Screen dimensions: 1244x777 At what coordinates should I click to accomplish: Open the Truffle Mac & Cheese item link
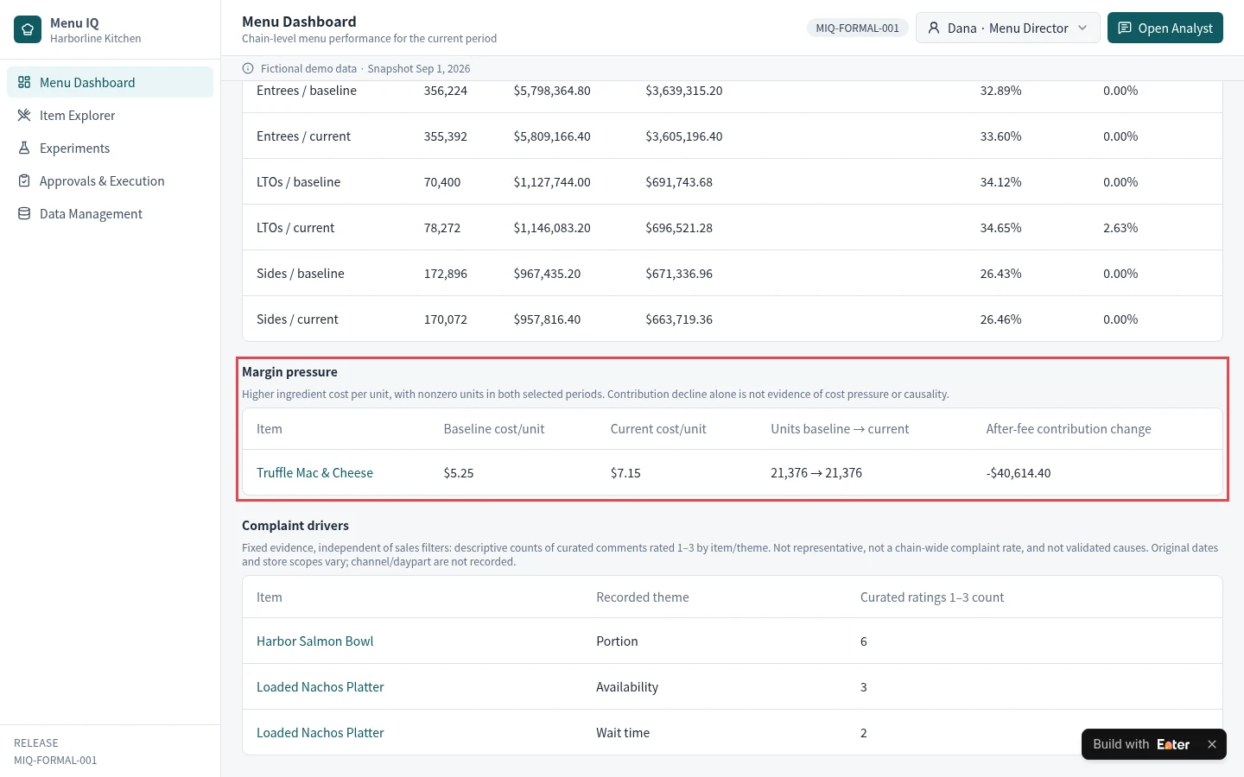point(314,473)
